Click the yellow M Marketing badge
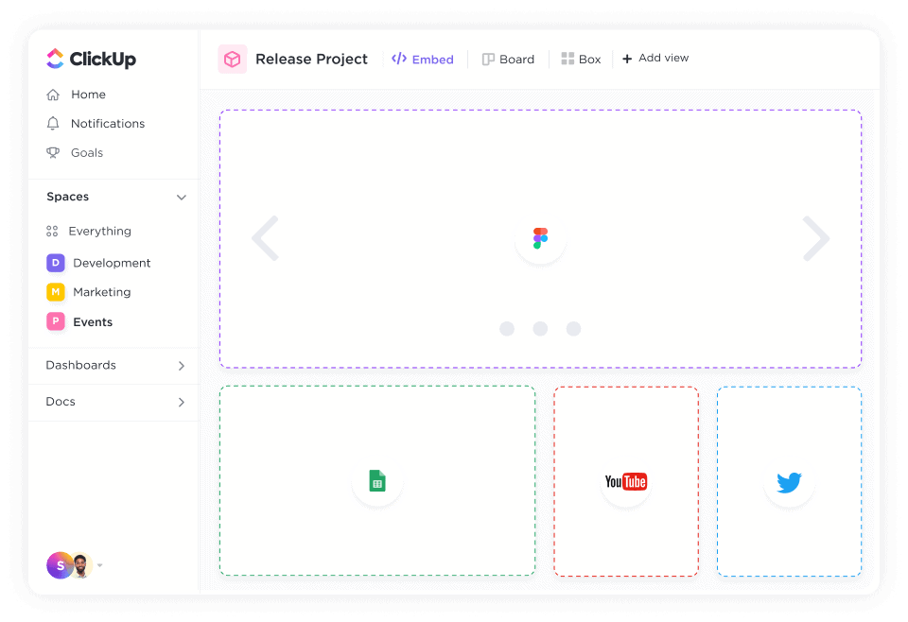The image size is (908, 622). tap(56, 291)
